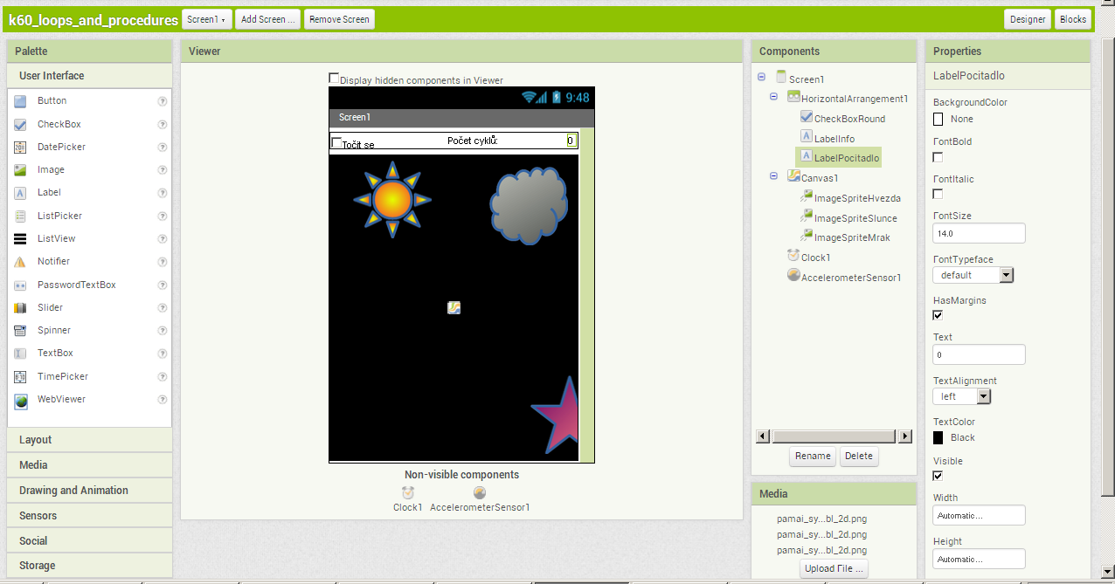1115x584 pixels.
Task: Open the Sensors palette section
Action: click(x=89, y=516)
